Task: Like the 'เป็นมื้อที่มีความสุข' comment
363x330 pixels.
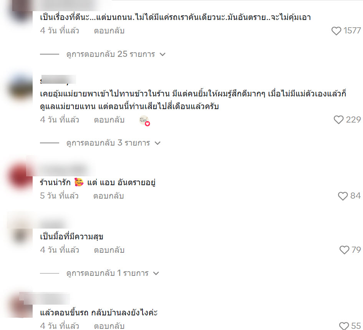Action: coord(344,250)
